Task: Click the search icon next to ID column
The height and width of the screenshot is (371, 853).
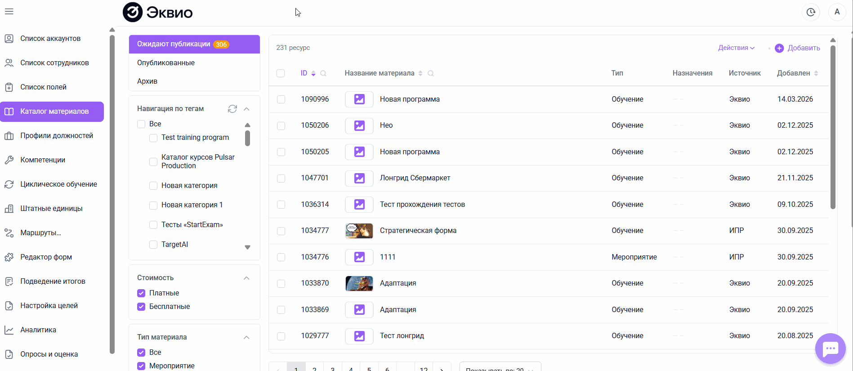Action: point(323,73)
